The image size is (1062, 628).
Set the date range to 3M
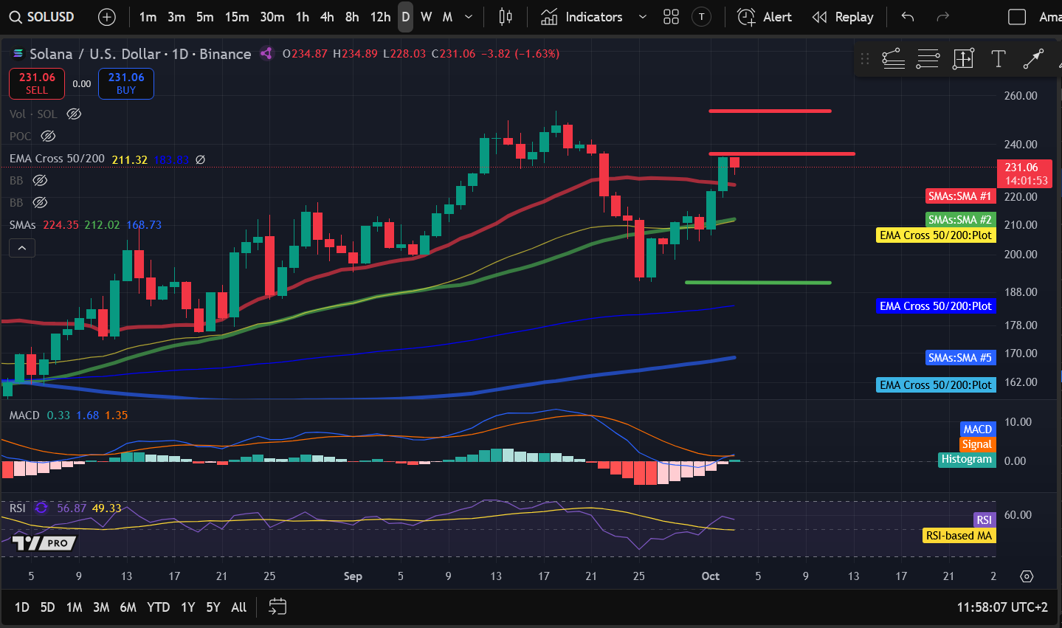[101, 607]
